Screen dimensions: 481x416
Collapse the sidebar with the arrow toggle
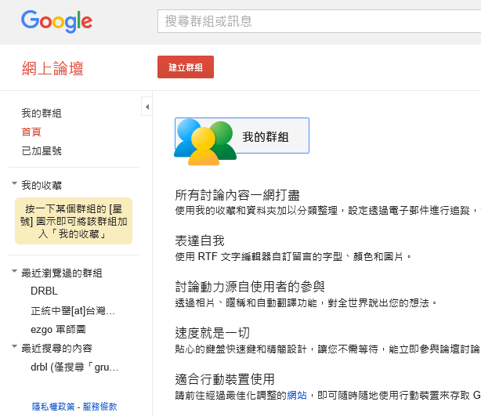[147, 107]
